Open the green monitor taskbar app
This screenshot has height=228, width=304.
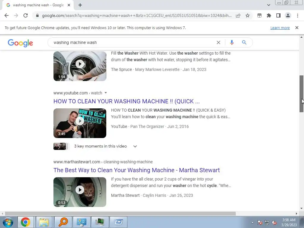(100, 222)
